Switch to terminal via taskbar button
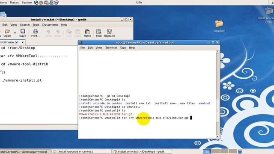 (25, 151)
